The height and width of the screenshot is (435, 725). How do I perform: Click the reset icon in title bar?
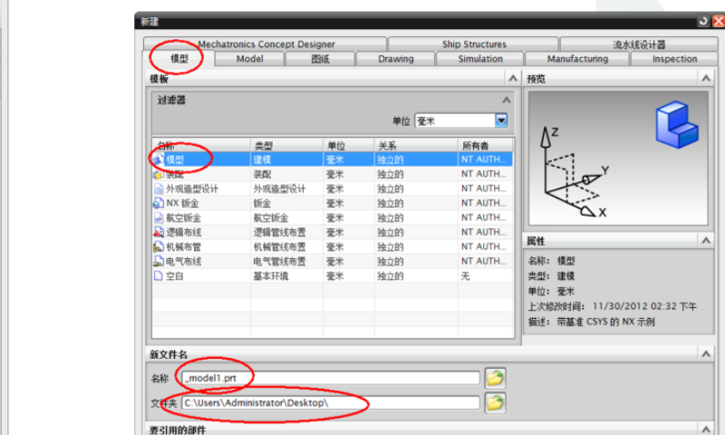tap(703, 21)
